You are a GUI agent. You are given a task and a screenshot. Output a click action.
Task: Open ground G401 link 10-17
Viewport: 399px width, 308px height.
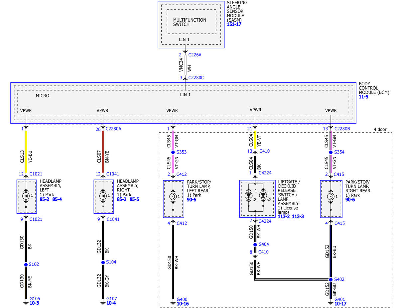(x=341, y=304)
